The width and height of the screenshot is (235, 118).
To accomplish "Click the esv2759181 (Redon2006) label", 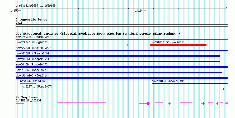I will point(33,37).
